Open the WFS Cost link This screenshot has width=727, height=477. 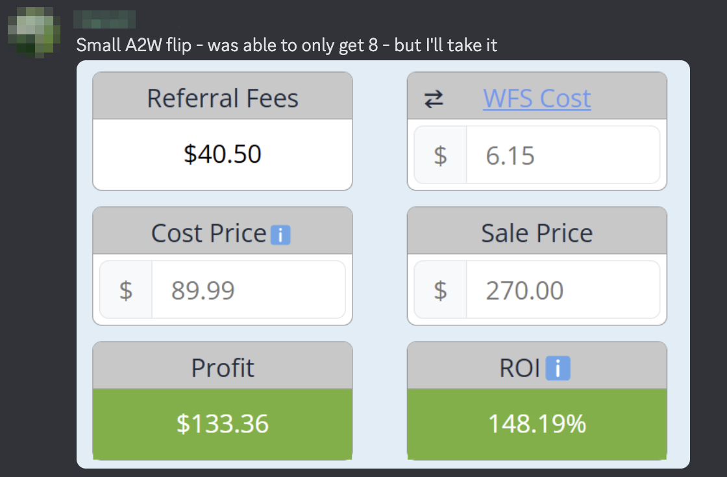pyautogui.click(x=537, y=99)
